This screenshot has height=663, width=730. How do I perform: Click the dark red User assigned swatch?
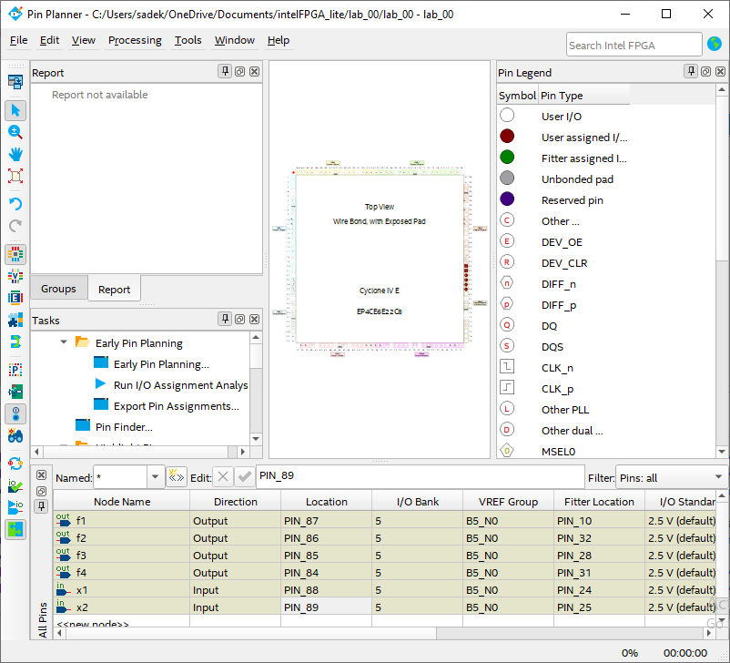(507, 137)
